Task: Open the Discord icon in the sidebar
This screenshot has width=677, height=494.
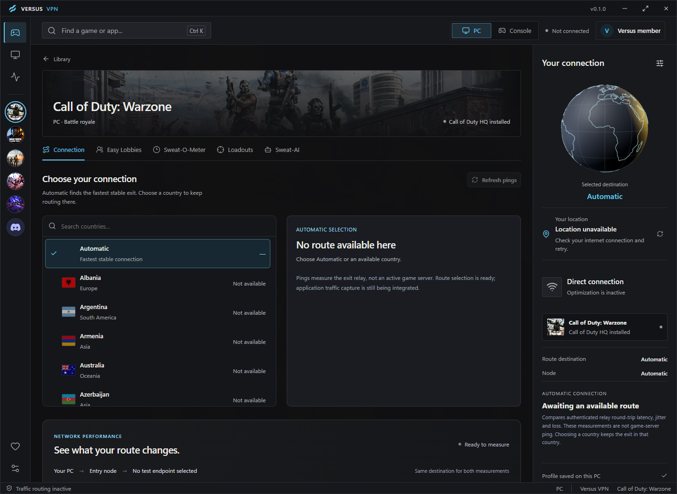Action: 16,227
